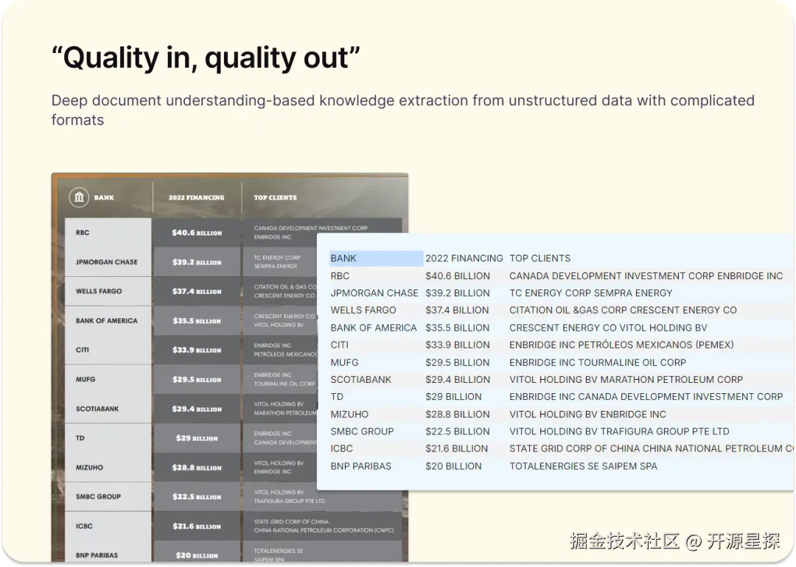Screen dimensions: 796x567
Task: Click ENBRIDGE INC TOURMALINE OIL CORP cell
Action: pyautogui.click(x=598, y=362)
